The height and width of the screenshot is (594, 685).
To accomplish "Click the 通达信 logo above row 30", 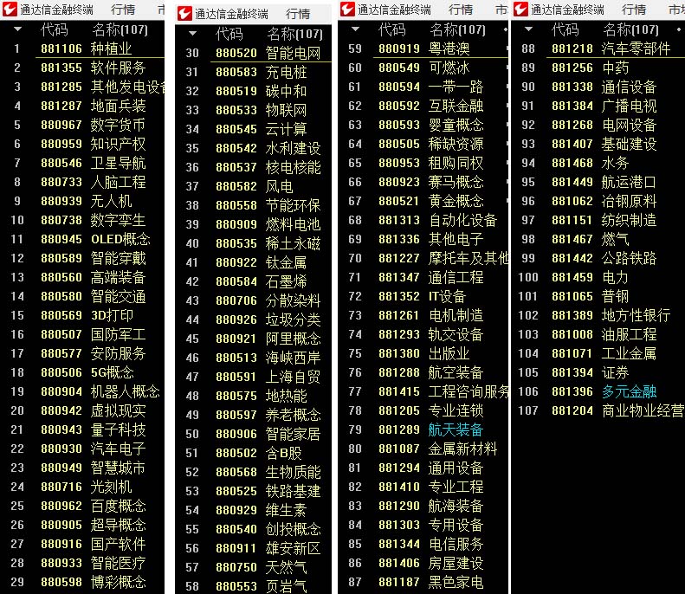I will click(x=184, y=14).
